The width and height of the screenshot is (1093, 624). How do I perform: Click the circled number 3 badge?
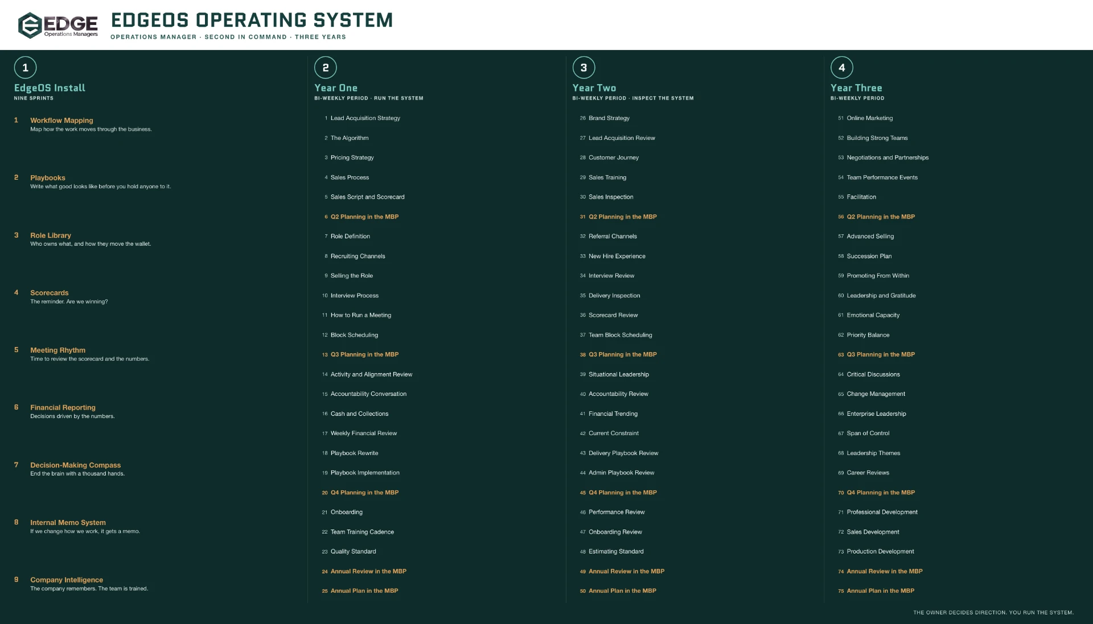click(x=584, y=68)
